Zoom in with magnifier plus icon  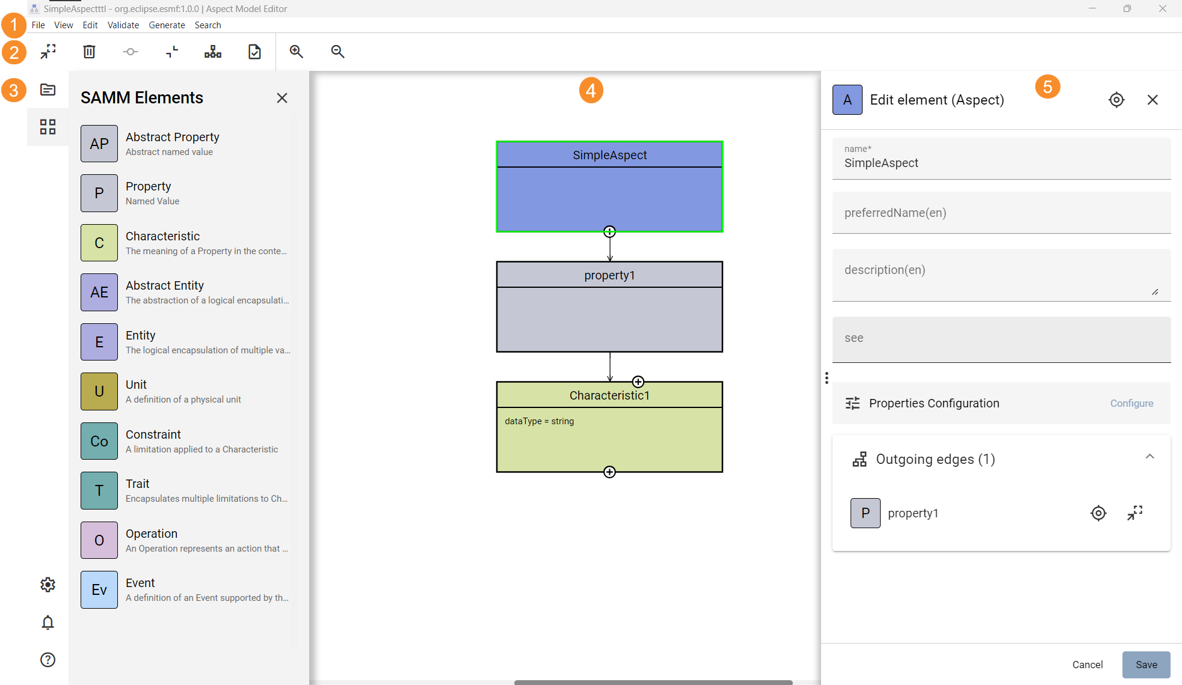tap(296, 52)
